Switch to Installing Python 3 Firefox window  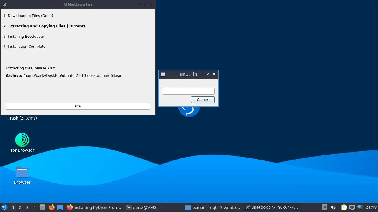pyautogui.click(x=94, y=207)
